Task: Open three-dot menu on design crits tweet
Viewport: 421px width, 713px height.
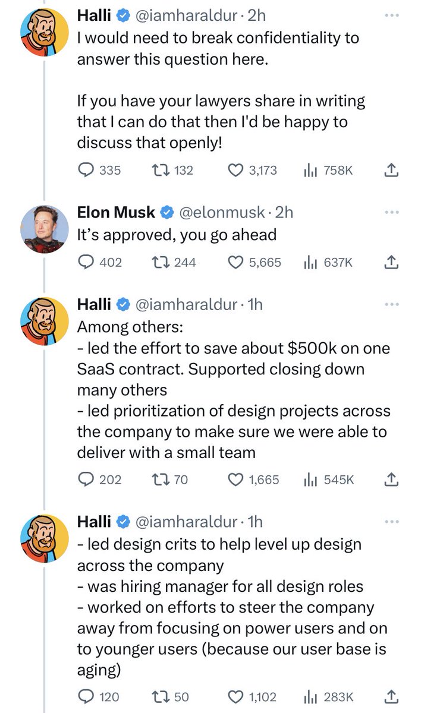Action: click(x=392, y=522)
